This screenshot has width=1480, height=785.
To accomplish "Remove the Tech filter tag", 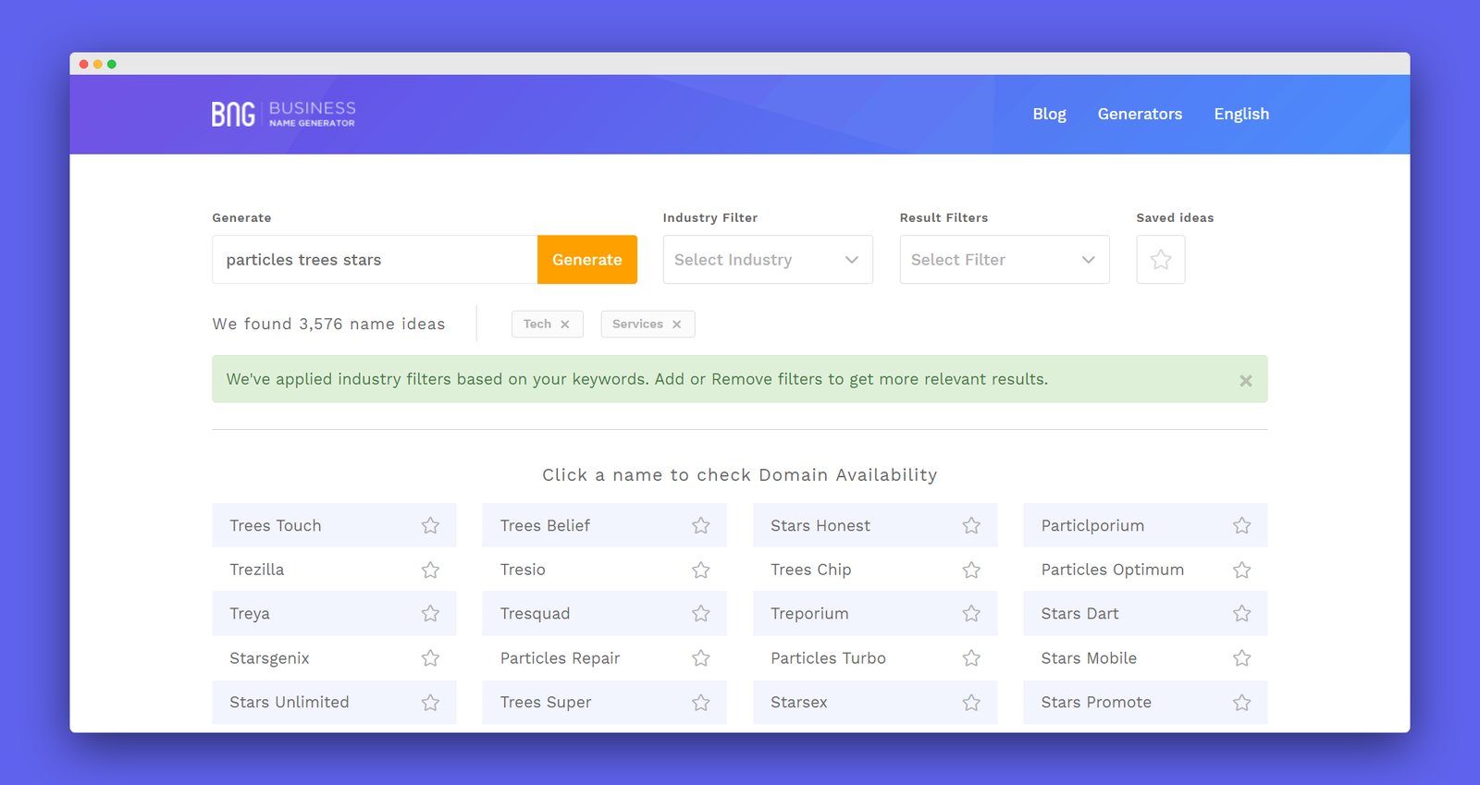I will [x=564, y=324].
